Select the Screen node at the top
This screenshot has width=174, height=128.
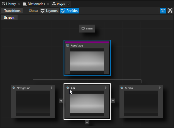(87, 29)
